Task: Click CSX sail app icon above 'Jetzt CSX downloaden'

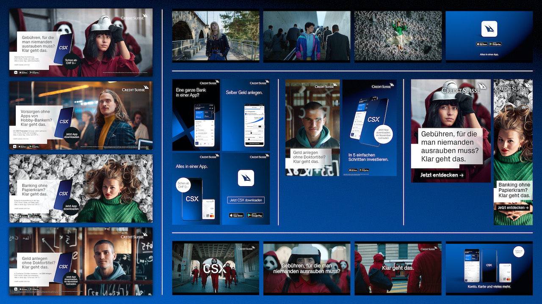Action: click(246, 178)
